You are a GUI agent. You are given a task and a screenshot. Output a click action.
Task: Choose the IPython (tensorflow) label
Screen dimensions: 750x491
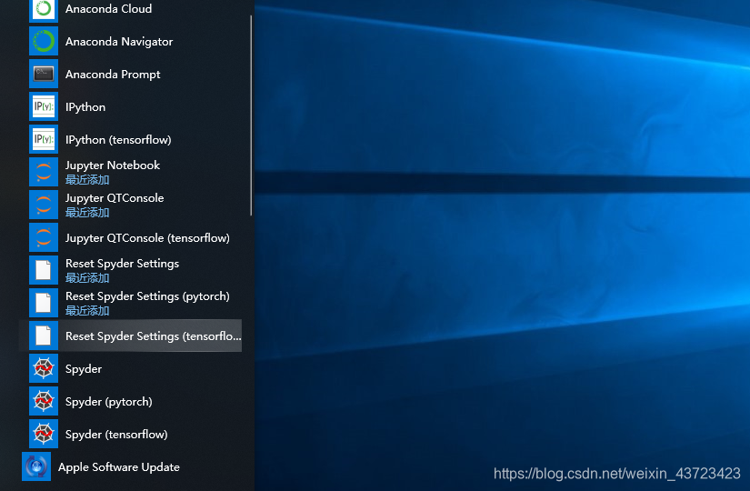click(118, 140)
